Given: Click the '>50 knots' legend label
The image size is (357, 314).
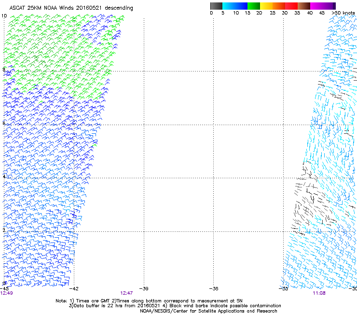Looking at the screenshot, I should pos(343,13).
